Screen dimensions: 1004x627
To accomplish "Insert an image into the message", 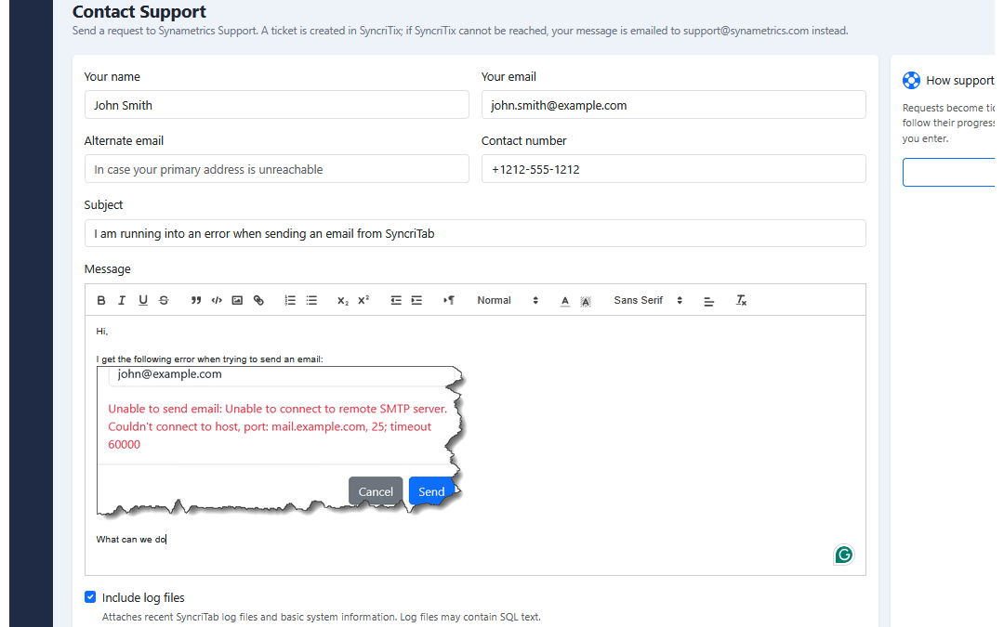I will pyautogui.click(x=238, y=300).
